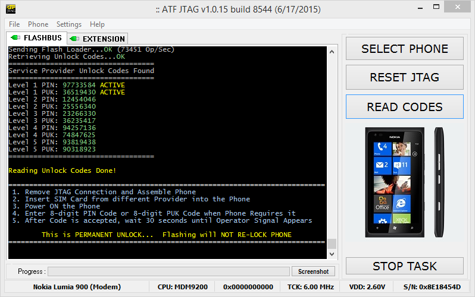Click 'After Code is accepted' instruction line
475x297 pixels.
click(x=162, y=220)
